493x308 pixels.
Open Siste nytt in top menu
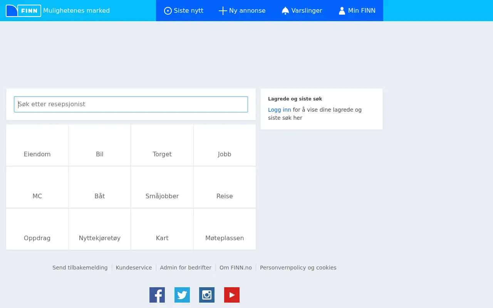184,11
